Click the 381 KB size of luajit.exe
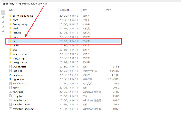The height and width of the screenshot is (115, 181). [x=115, y=75]
